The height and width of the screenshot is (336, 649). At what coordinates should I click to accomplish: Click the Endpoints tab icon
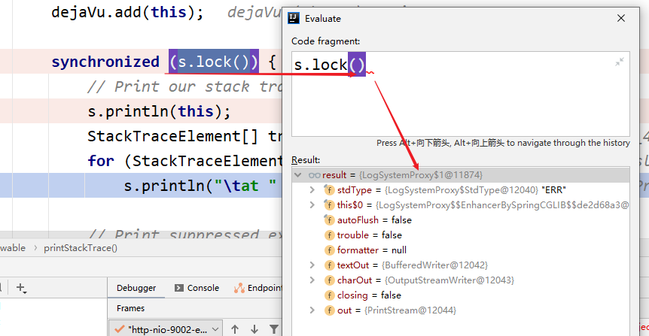pos(239,288)
